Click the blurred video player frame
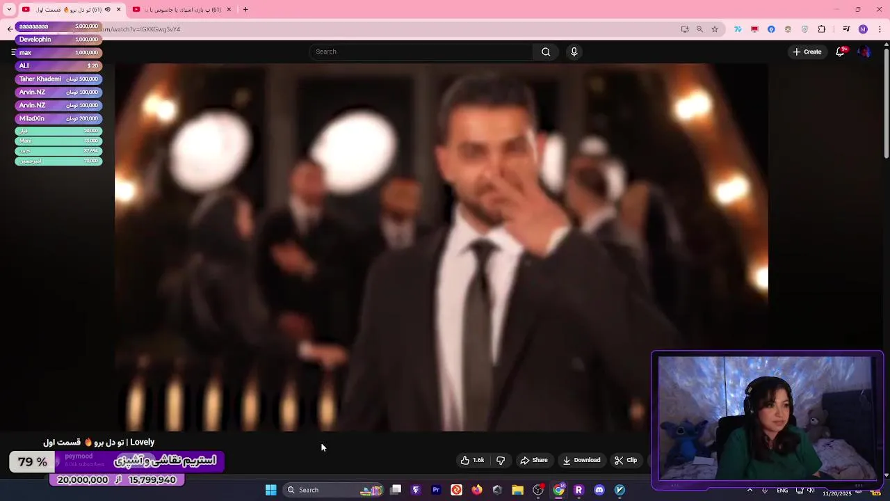Viewport: 890px width, 501px height. 442,247
